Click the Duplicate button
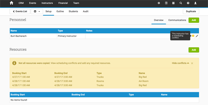 (191, 11)
